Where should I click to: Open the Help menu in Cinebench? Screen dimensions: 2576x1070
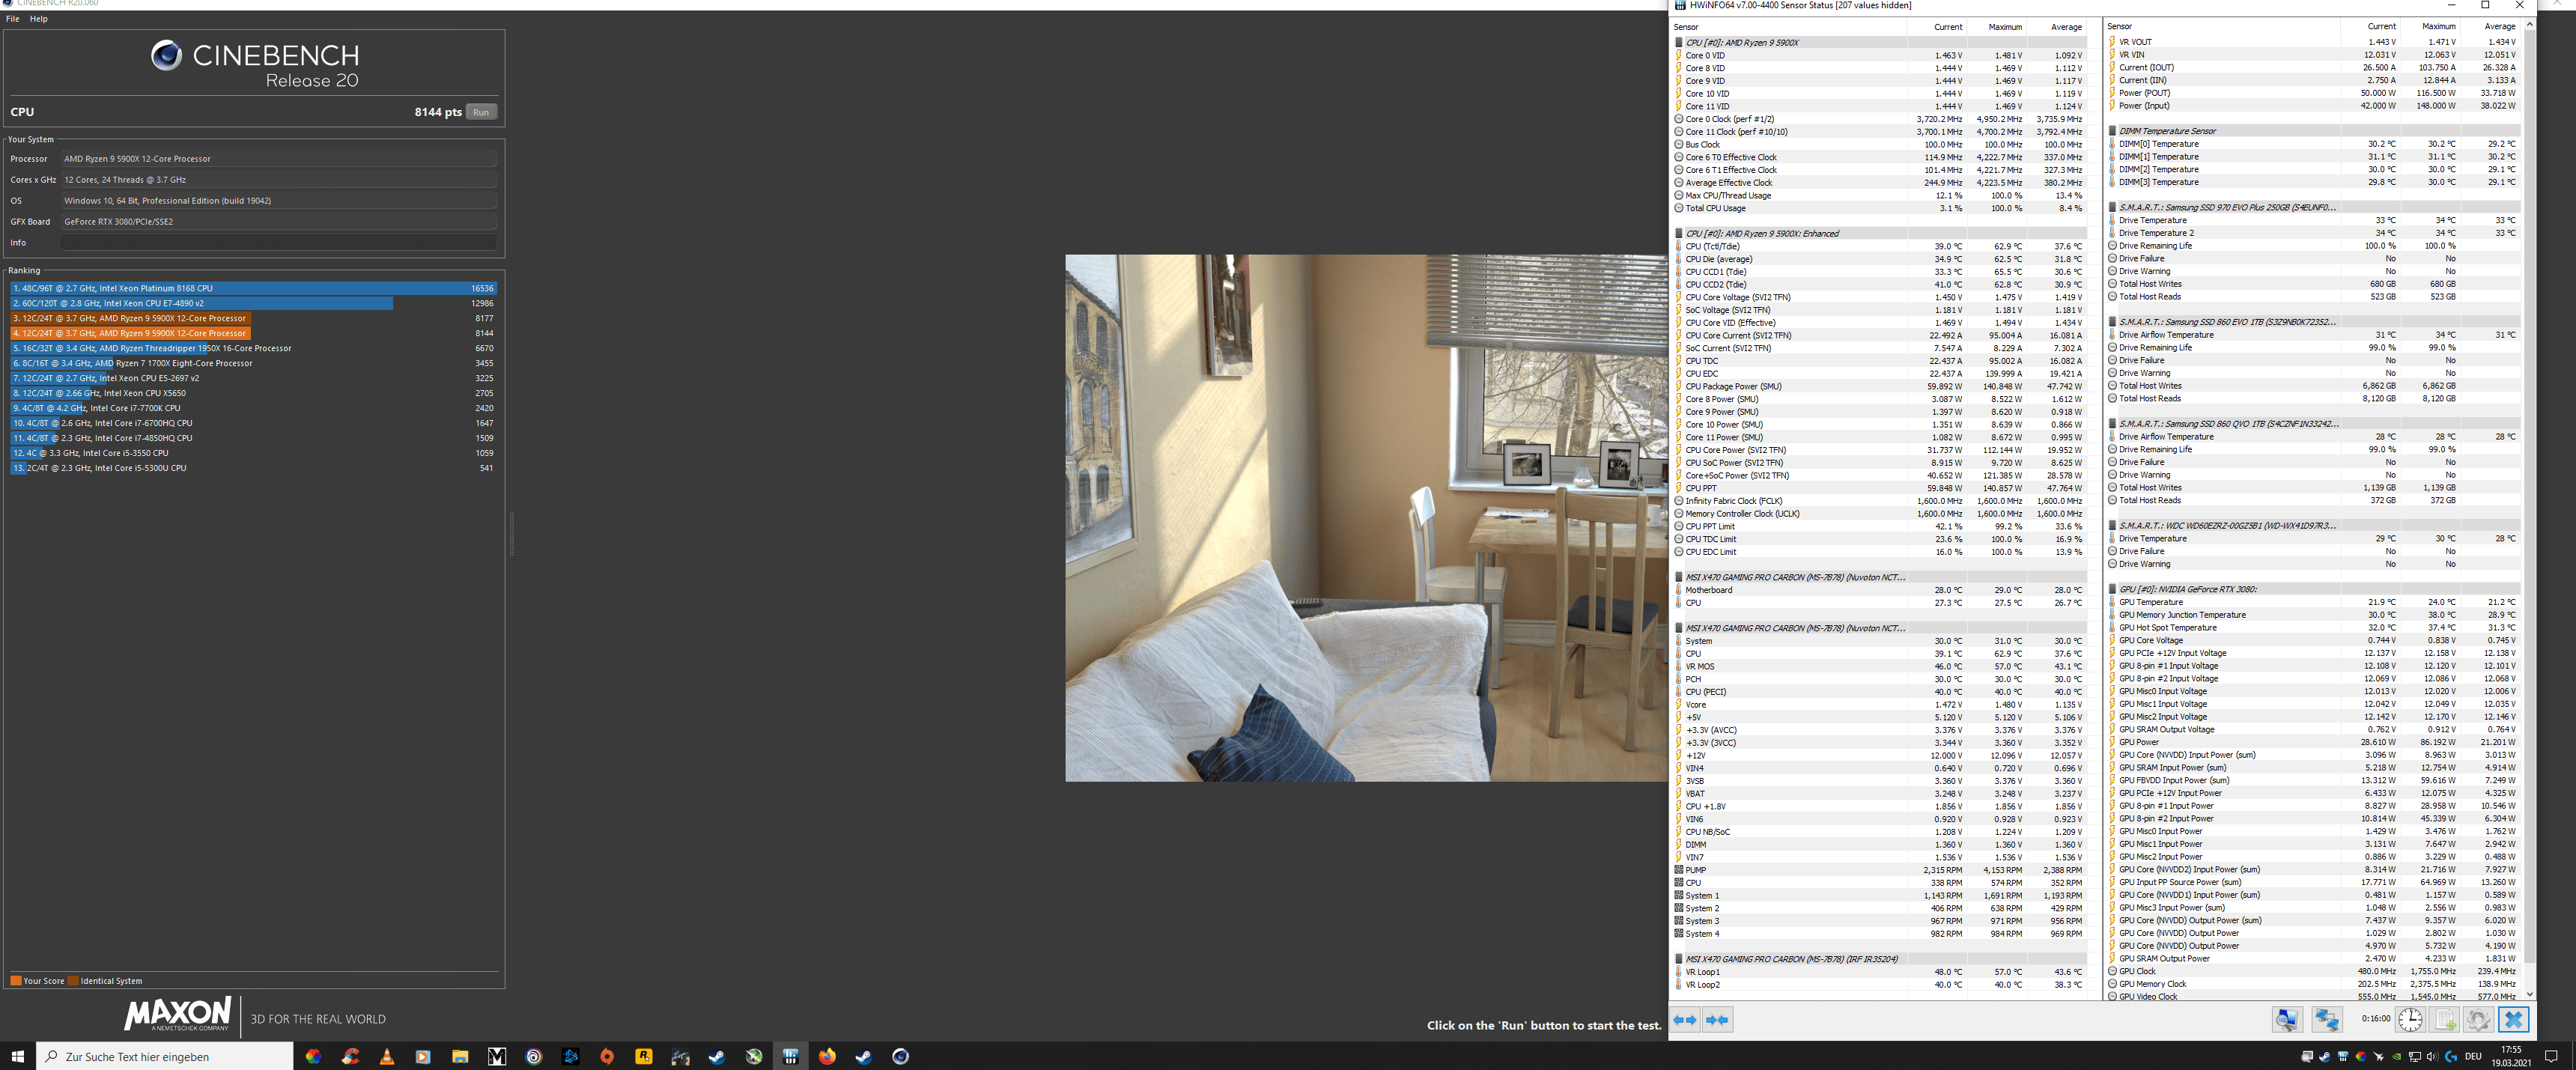tap(38, 19)
